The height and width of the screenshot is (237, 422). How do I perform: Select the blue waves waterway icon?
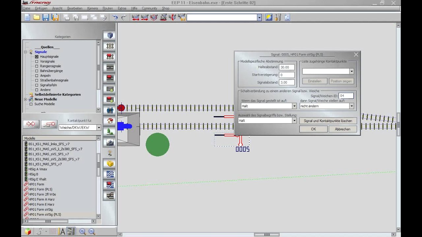pyautogui.click(x=110, y=174)
